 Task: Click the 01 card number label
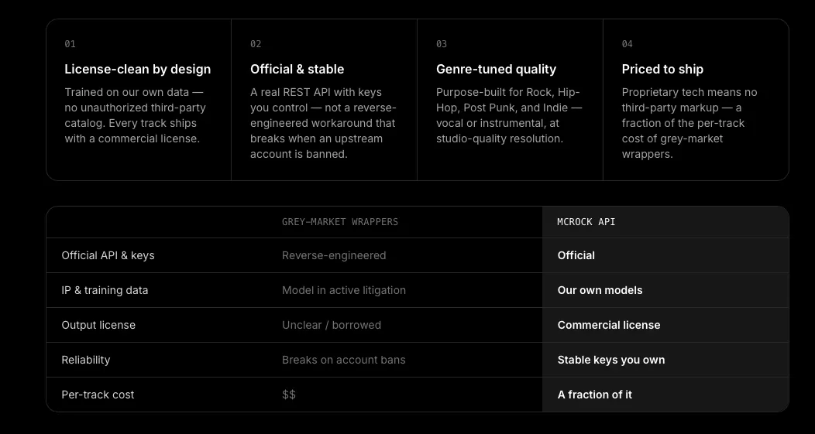[x=70, y=44]
